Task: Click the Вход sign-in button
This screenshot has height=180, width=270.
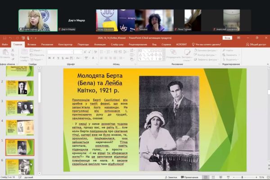Action: (227, 38)
